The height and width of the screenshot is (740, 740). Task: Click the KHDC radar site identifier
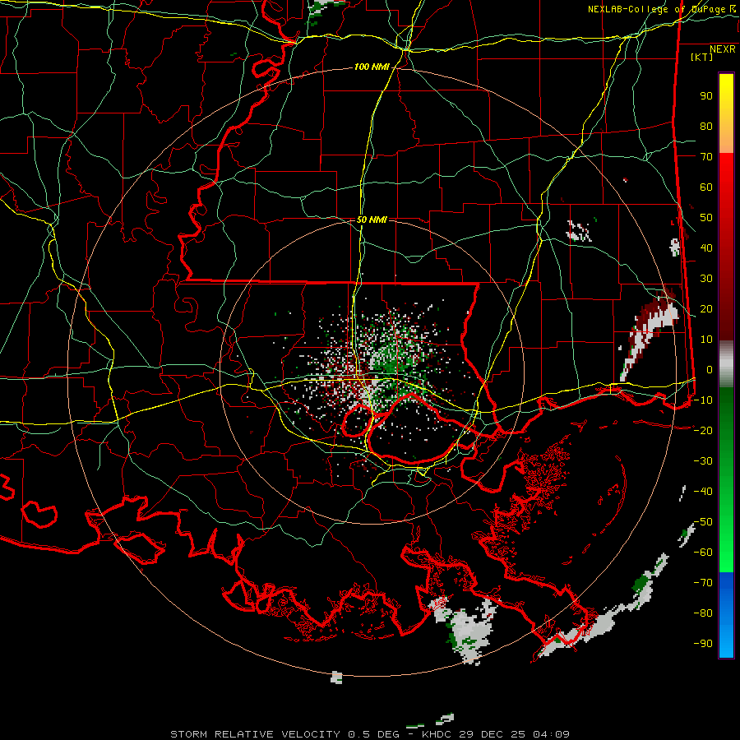pyautogui.click(x=436, y=734)
